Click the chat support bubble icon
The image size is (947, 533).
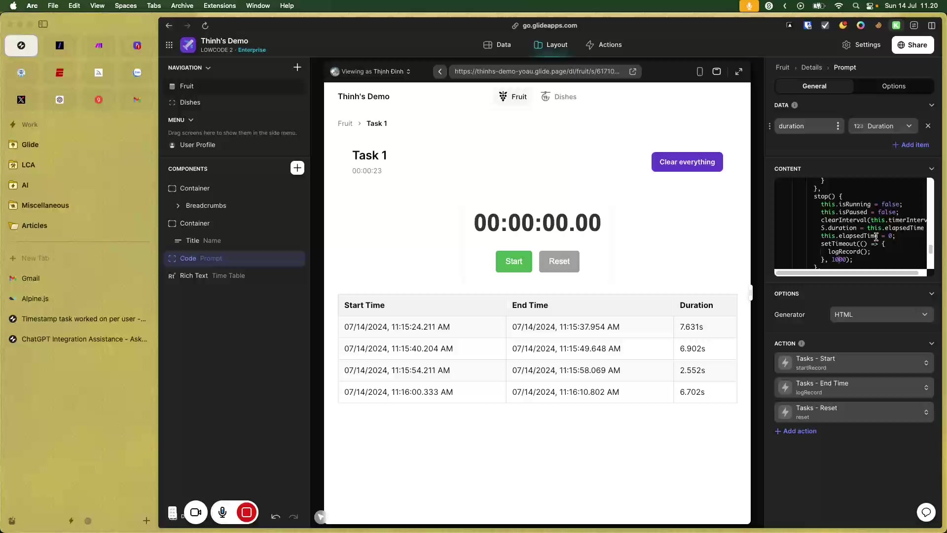(926, 512)
